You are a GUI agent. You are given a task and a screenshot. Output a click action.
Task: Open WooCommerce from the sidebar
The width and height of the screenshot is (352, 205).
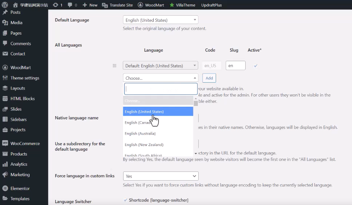tap(5, 143)
